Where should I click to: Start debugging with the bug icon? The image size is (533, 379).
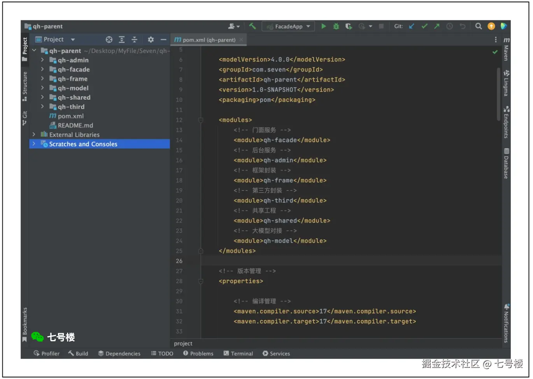[336, 26]
